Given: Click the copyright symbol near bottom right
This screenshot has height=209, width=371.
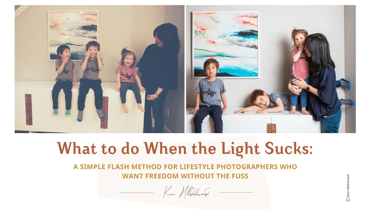Looking at the screenshot, I should tap(348, 200).
